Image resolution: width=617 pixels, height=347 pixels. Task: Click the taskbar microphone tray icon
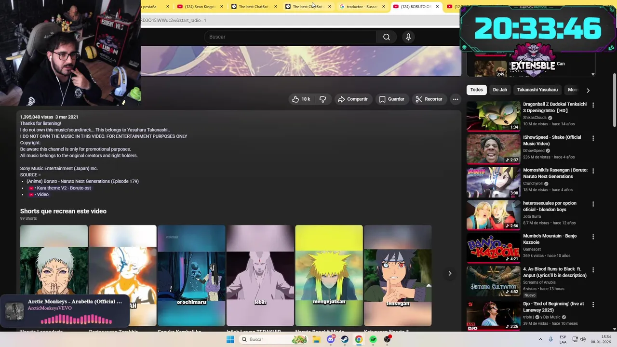pos(550,339)
